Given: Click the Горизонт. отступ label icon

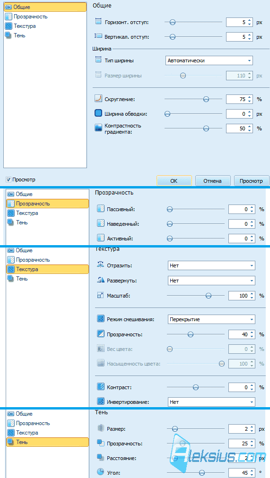Looking at the screenshot, I should 98,22.
